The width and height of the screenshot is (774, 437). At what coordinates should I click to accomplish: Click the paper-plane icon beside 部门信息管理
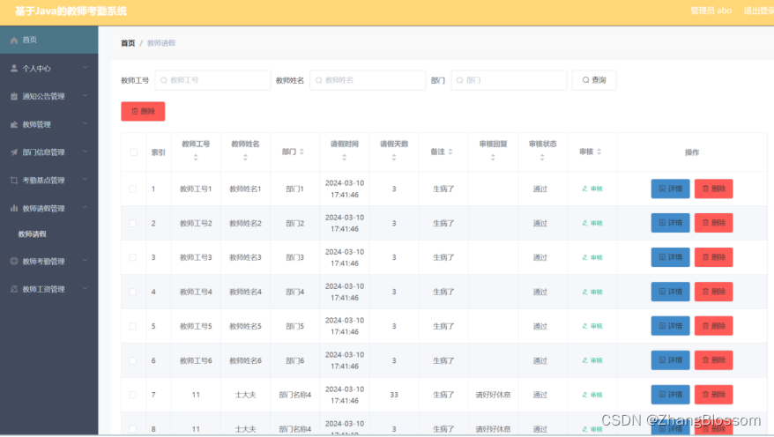(14, 152)
